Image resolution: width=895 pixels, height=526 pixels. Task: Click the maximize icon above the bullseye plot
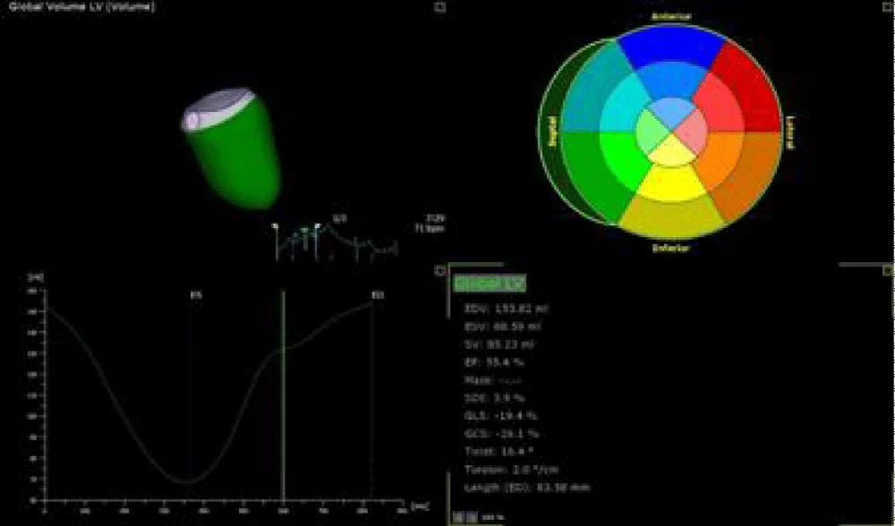pos(886,7)
